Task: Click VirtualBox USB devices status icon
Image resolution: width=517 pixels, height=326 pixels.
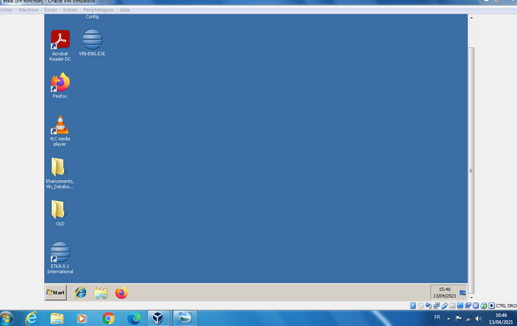Action: coord(444,306)
